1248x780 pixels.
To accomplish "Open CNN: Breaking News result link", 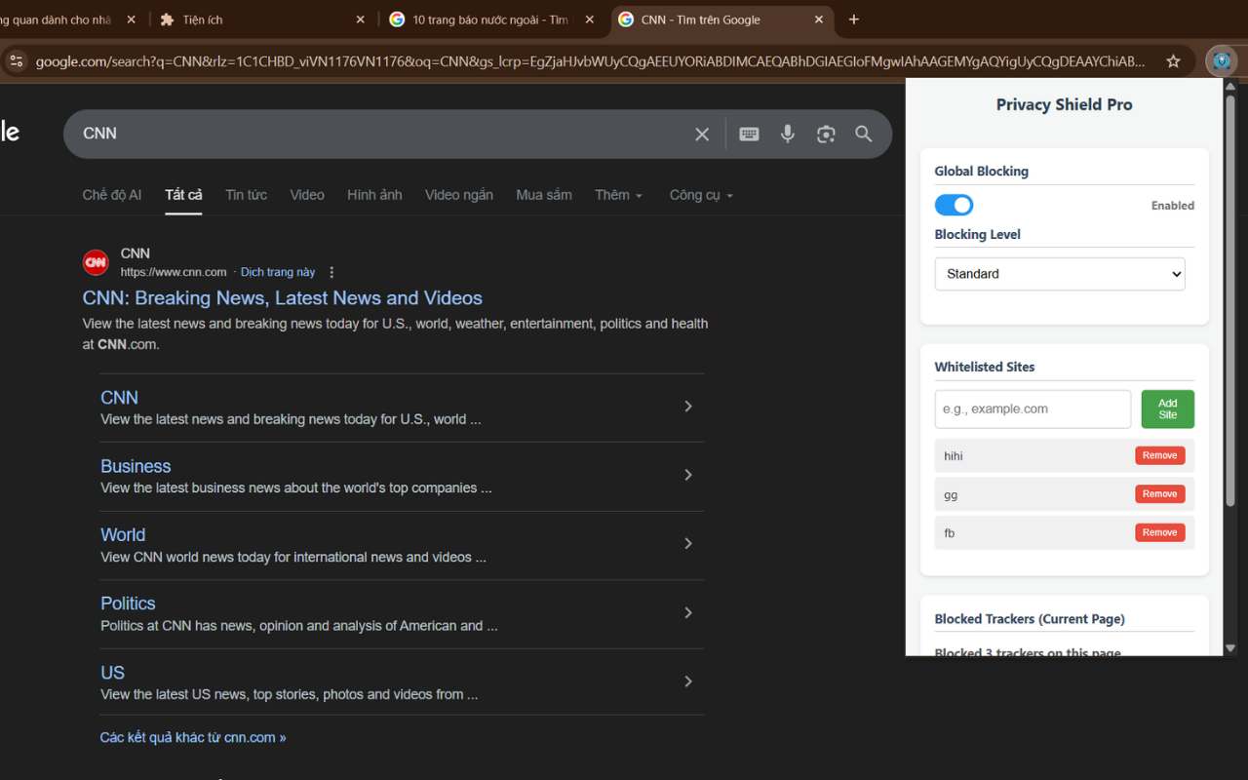I will [x=283, y=298].
